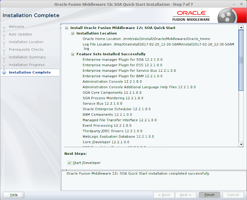Select Service Bus 12.2.1.0.0 row

point(102,103)
